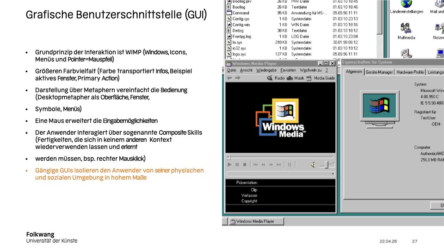
Task: Click the io32.sys file icon
Action: (x=229, y=49)
